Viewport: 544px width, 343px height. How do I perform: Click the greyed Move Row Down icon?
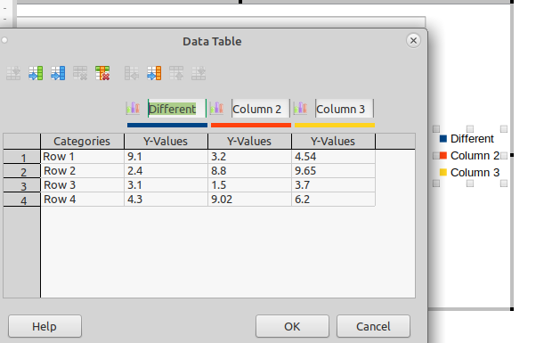pyautogui.click(x=199, y=73)
